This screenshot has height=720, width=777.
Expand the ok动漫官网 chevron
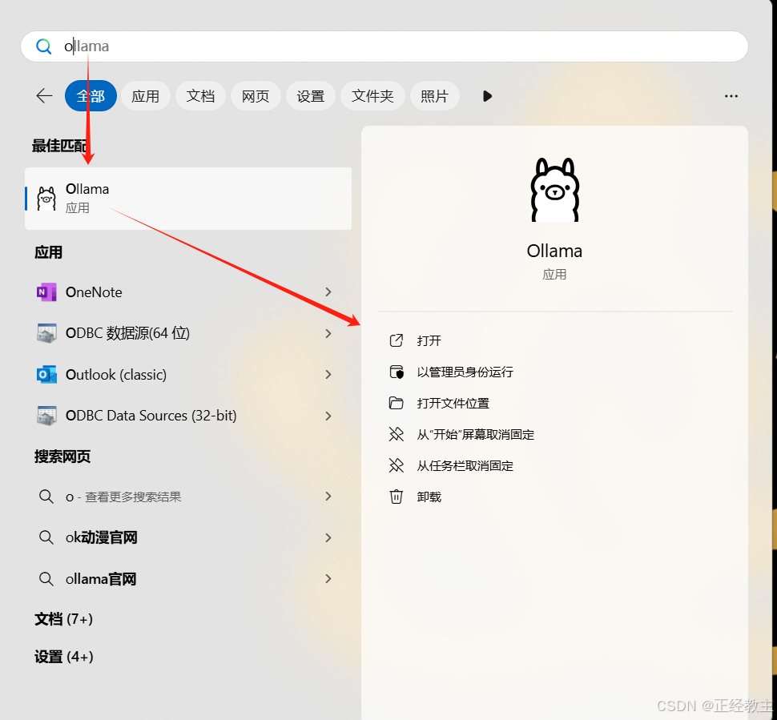click(328, 537)
